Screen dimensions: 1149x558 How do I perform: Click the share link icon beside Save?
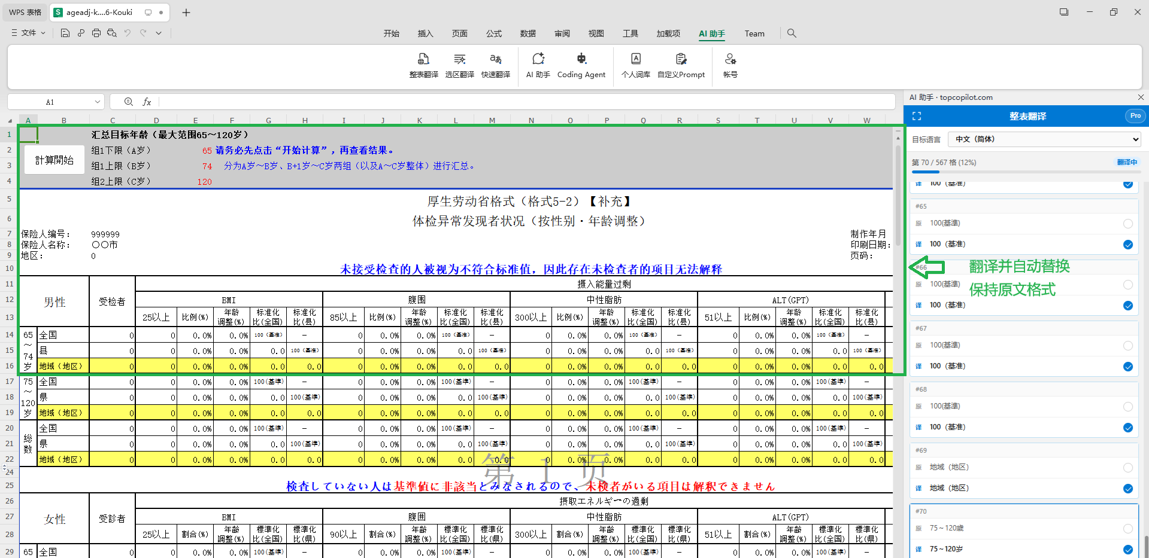(x=81, y=33)
